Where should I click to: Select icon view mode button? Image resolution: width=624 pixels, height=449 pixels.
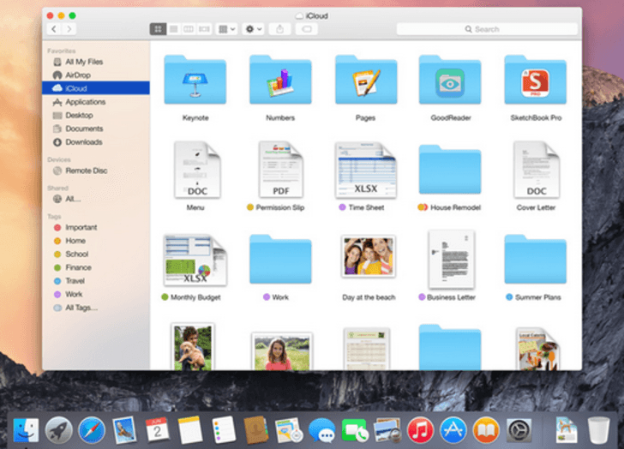point(158,29)
